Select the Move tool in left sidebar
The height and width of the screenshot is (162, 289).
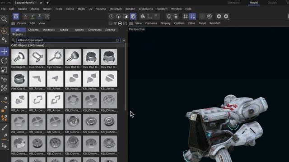(x=4, y=52)
